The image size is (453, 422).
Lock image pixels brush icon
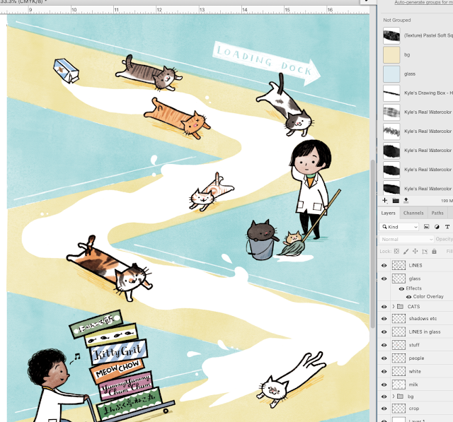[x=406, y=251]
